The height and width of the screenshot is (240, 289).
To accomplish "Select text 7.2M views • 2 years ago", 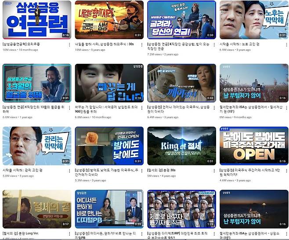I will (163, 54).
